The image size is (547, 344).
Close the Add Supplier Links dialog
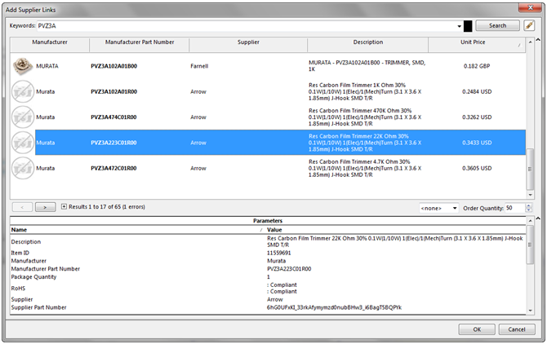pos(530,7)
